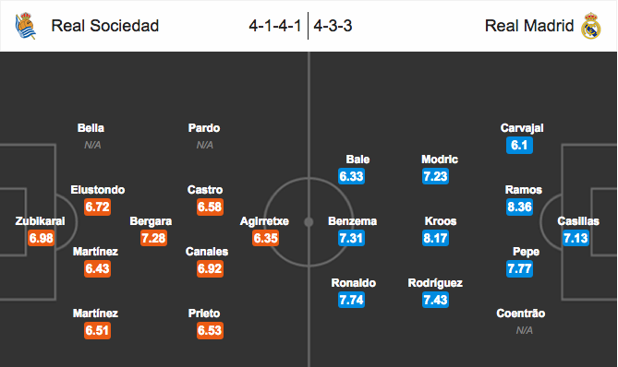Click Zubikarai's 6.98 rating badge
Image resolution: width=618 pixels, height=367 pixels.
coord(41,238)
